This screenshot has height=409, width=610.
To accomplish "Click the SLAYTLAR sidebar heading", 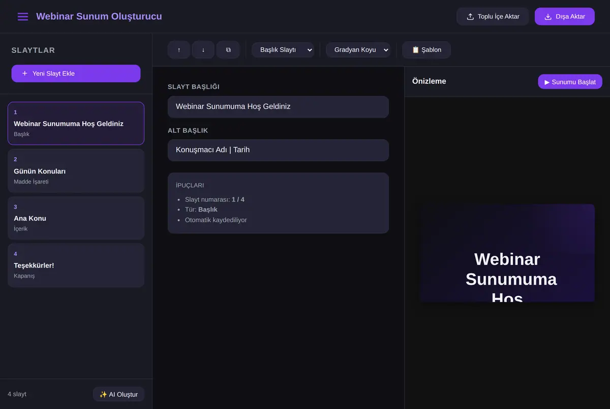I will tap(33, 50).
